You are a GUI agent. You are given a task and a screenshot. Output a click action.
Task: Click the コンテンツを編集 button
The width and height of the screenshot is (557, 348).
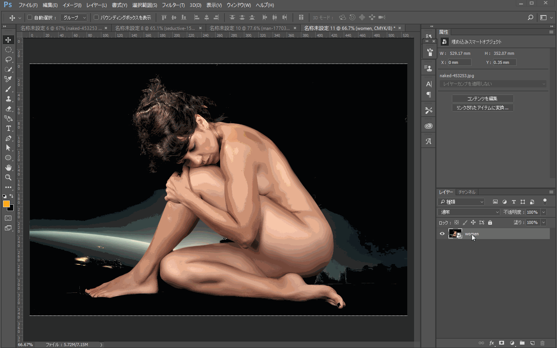coord(483,99)
